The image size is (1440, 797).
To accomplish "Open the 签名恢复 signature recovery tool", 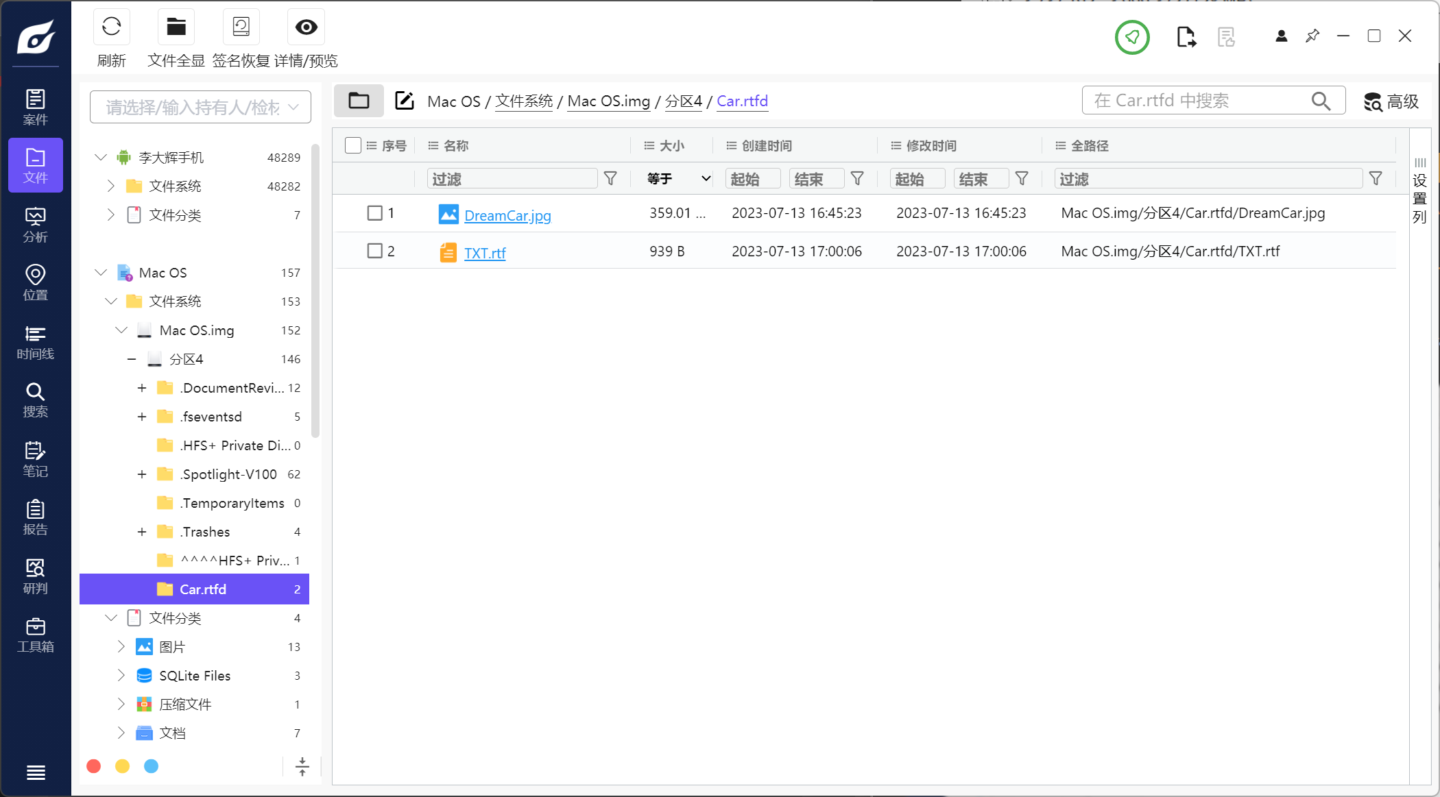I will point(241,27).
